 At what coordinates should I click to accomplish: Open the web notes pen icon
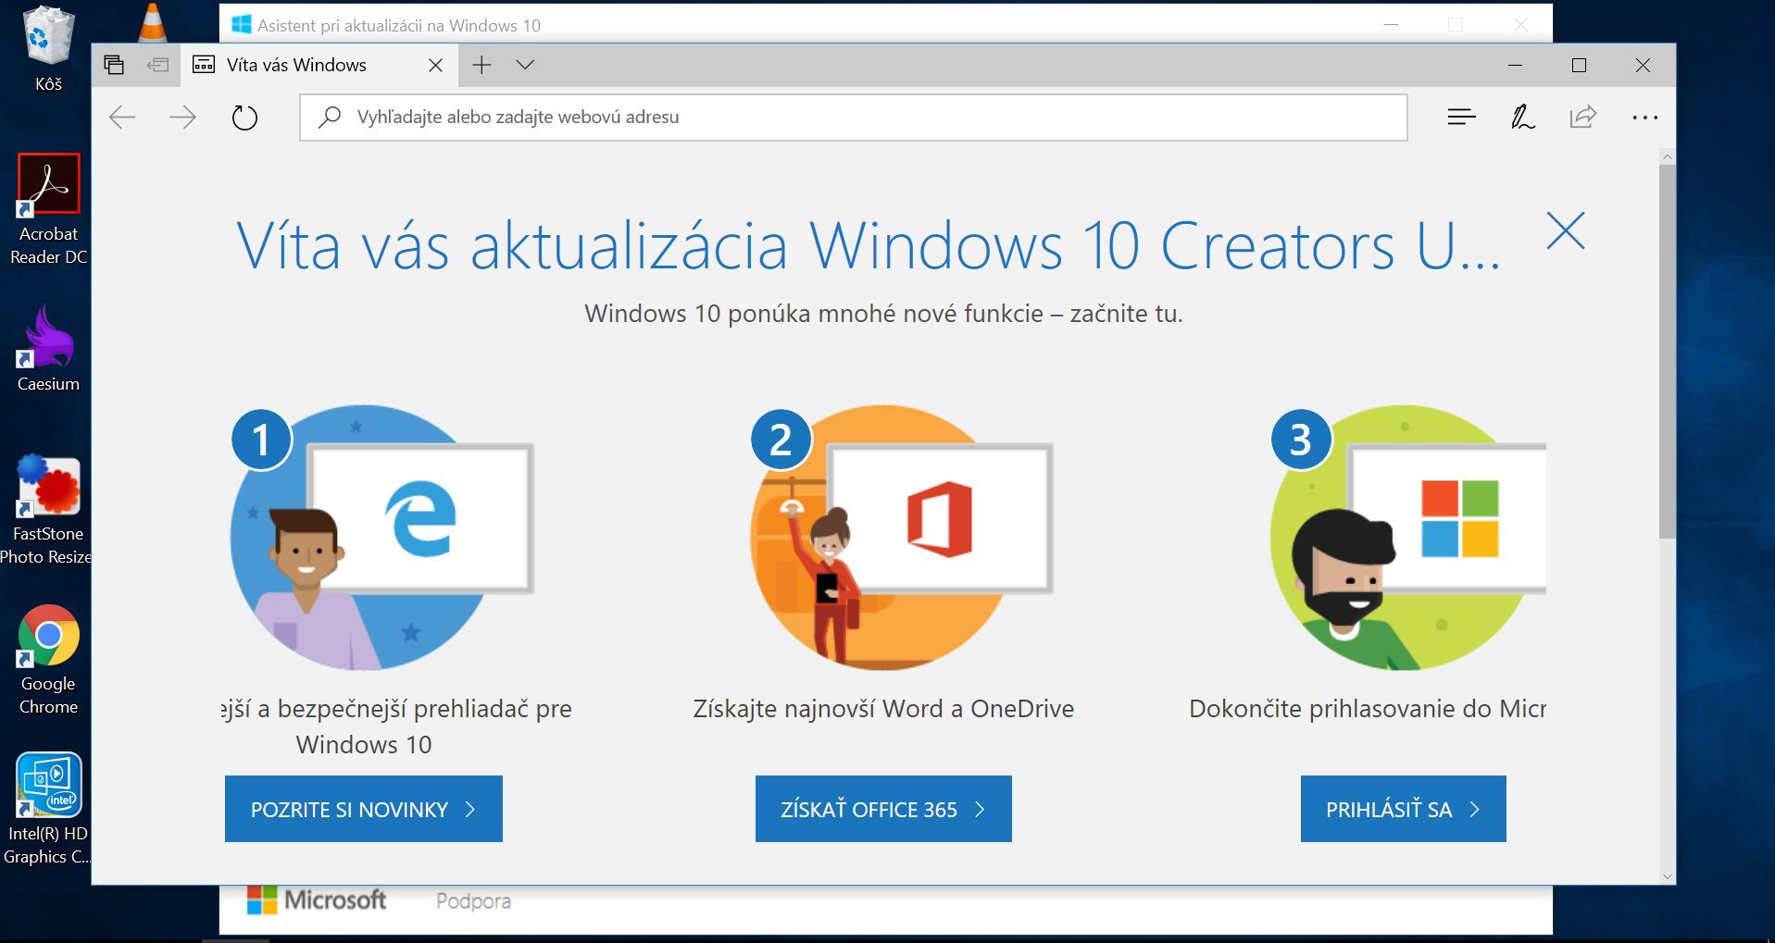pos(1522,117)
